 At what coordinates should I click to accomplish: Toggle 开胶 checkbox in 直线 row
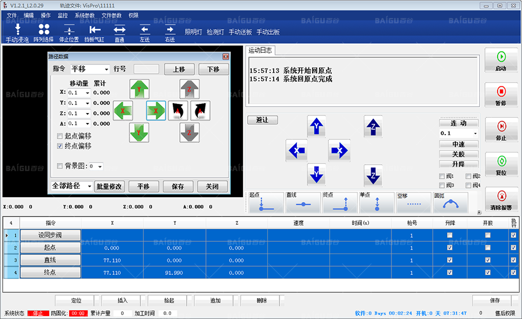pos(488,260)
